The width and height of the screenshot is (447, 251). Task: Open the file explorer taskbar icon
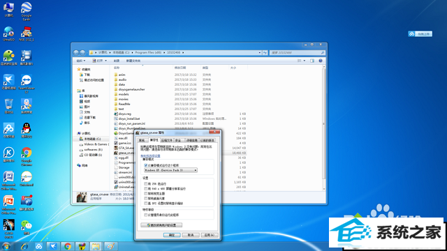click(96, 246)
